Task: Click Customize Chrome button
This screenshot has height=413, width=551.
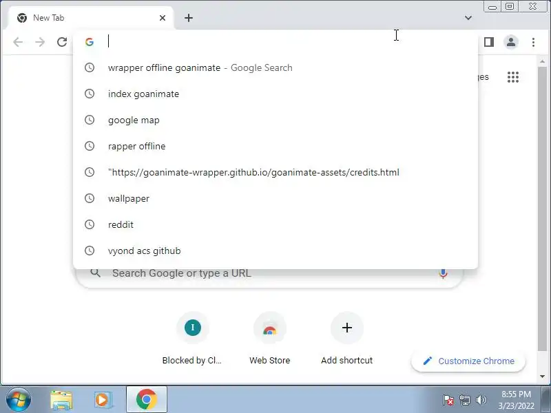Action: pos(468,361)
